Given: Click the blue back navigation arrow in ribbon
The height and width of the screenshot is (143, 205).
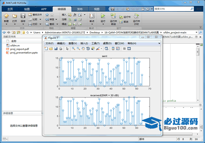Looking at the screenshot, I should (47, 15).
